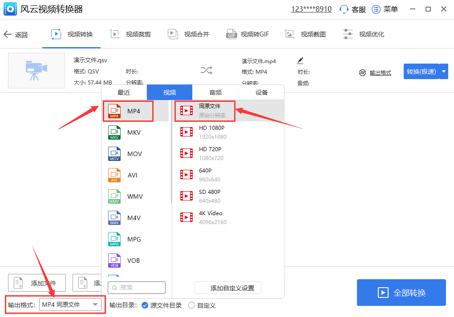454x317 pixels.
Task: Switch to the 视频 format tab
Action: coord(170,92)
